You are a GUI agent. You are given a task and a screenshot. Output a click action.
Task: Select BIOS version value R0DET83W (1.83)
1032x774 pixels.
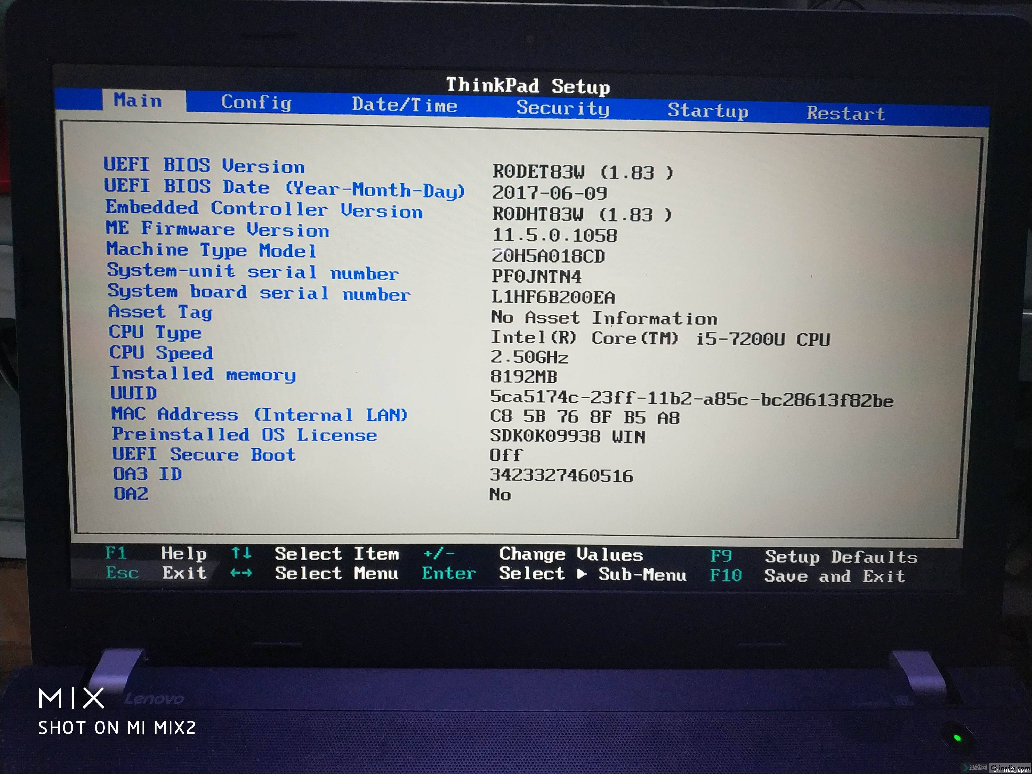pyautogui.click(x=583, y=172)
